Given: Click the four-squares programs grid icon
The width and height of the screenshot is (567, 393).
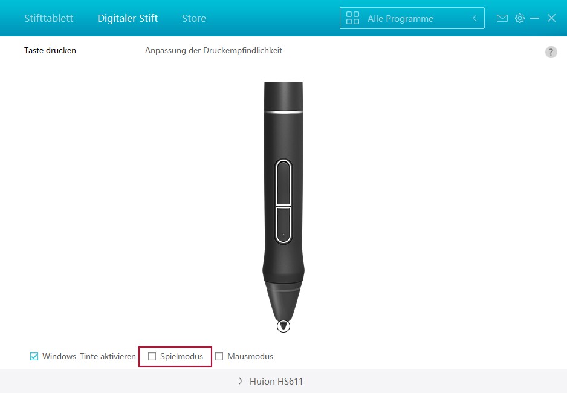Looking at the screenshot, I should point(352,18).
